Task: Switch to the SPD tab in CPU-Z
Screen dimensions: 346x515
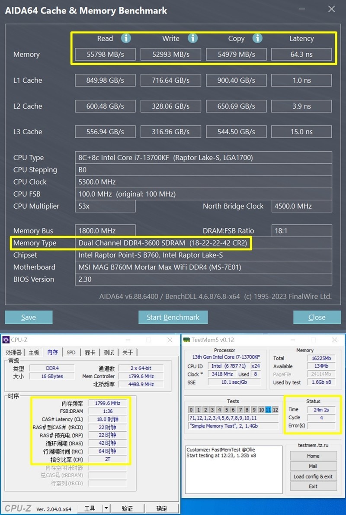Action: tap(71, 353)
